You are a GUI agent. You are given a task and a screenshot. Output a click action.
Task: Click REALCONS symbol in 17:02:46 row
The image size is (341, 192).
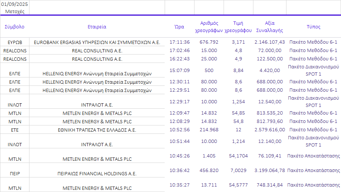coord(15,51)
